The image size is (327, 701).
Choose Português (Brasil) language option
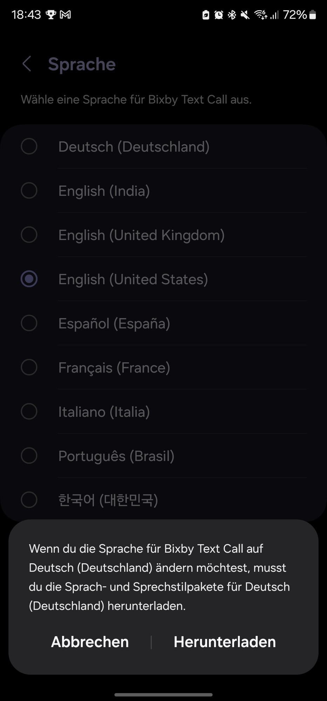(x=164, y=456)
